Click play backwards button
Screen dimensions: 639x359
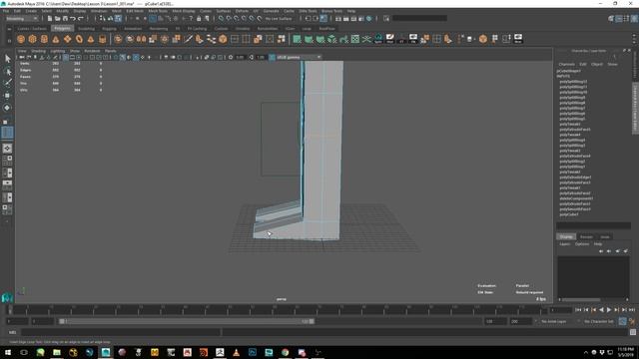[601, 310]
